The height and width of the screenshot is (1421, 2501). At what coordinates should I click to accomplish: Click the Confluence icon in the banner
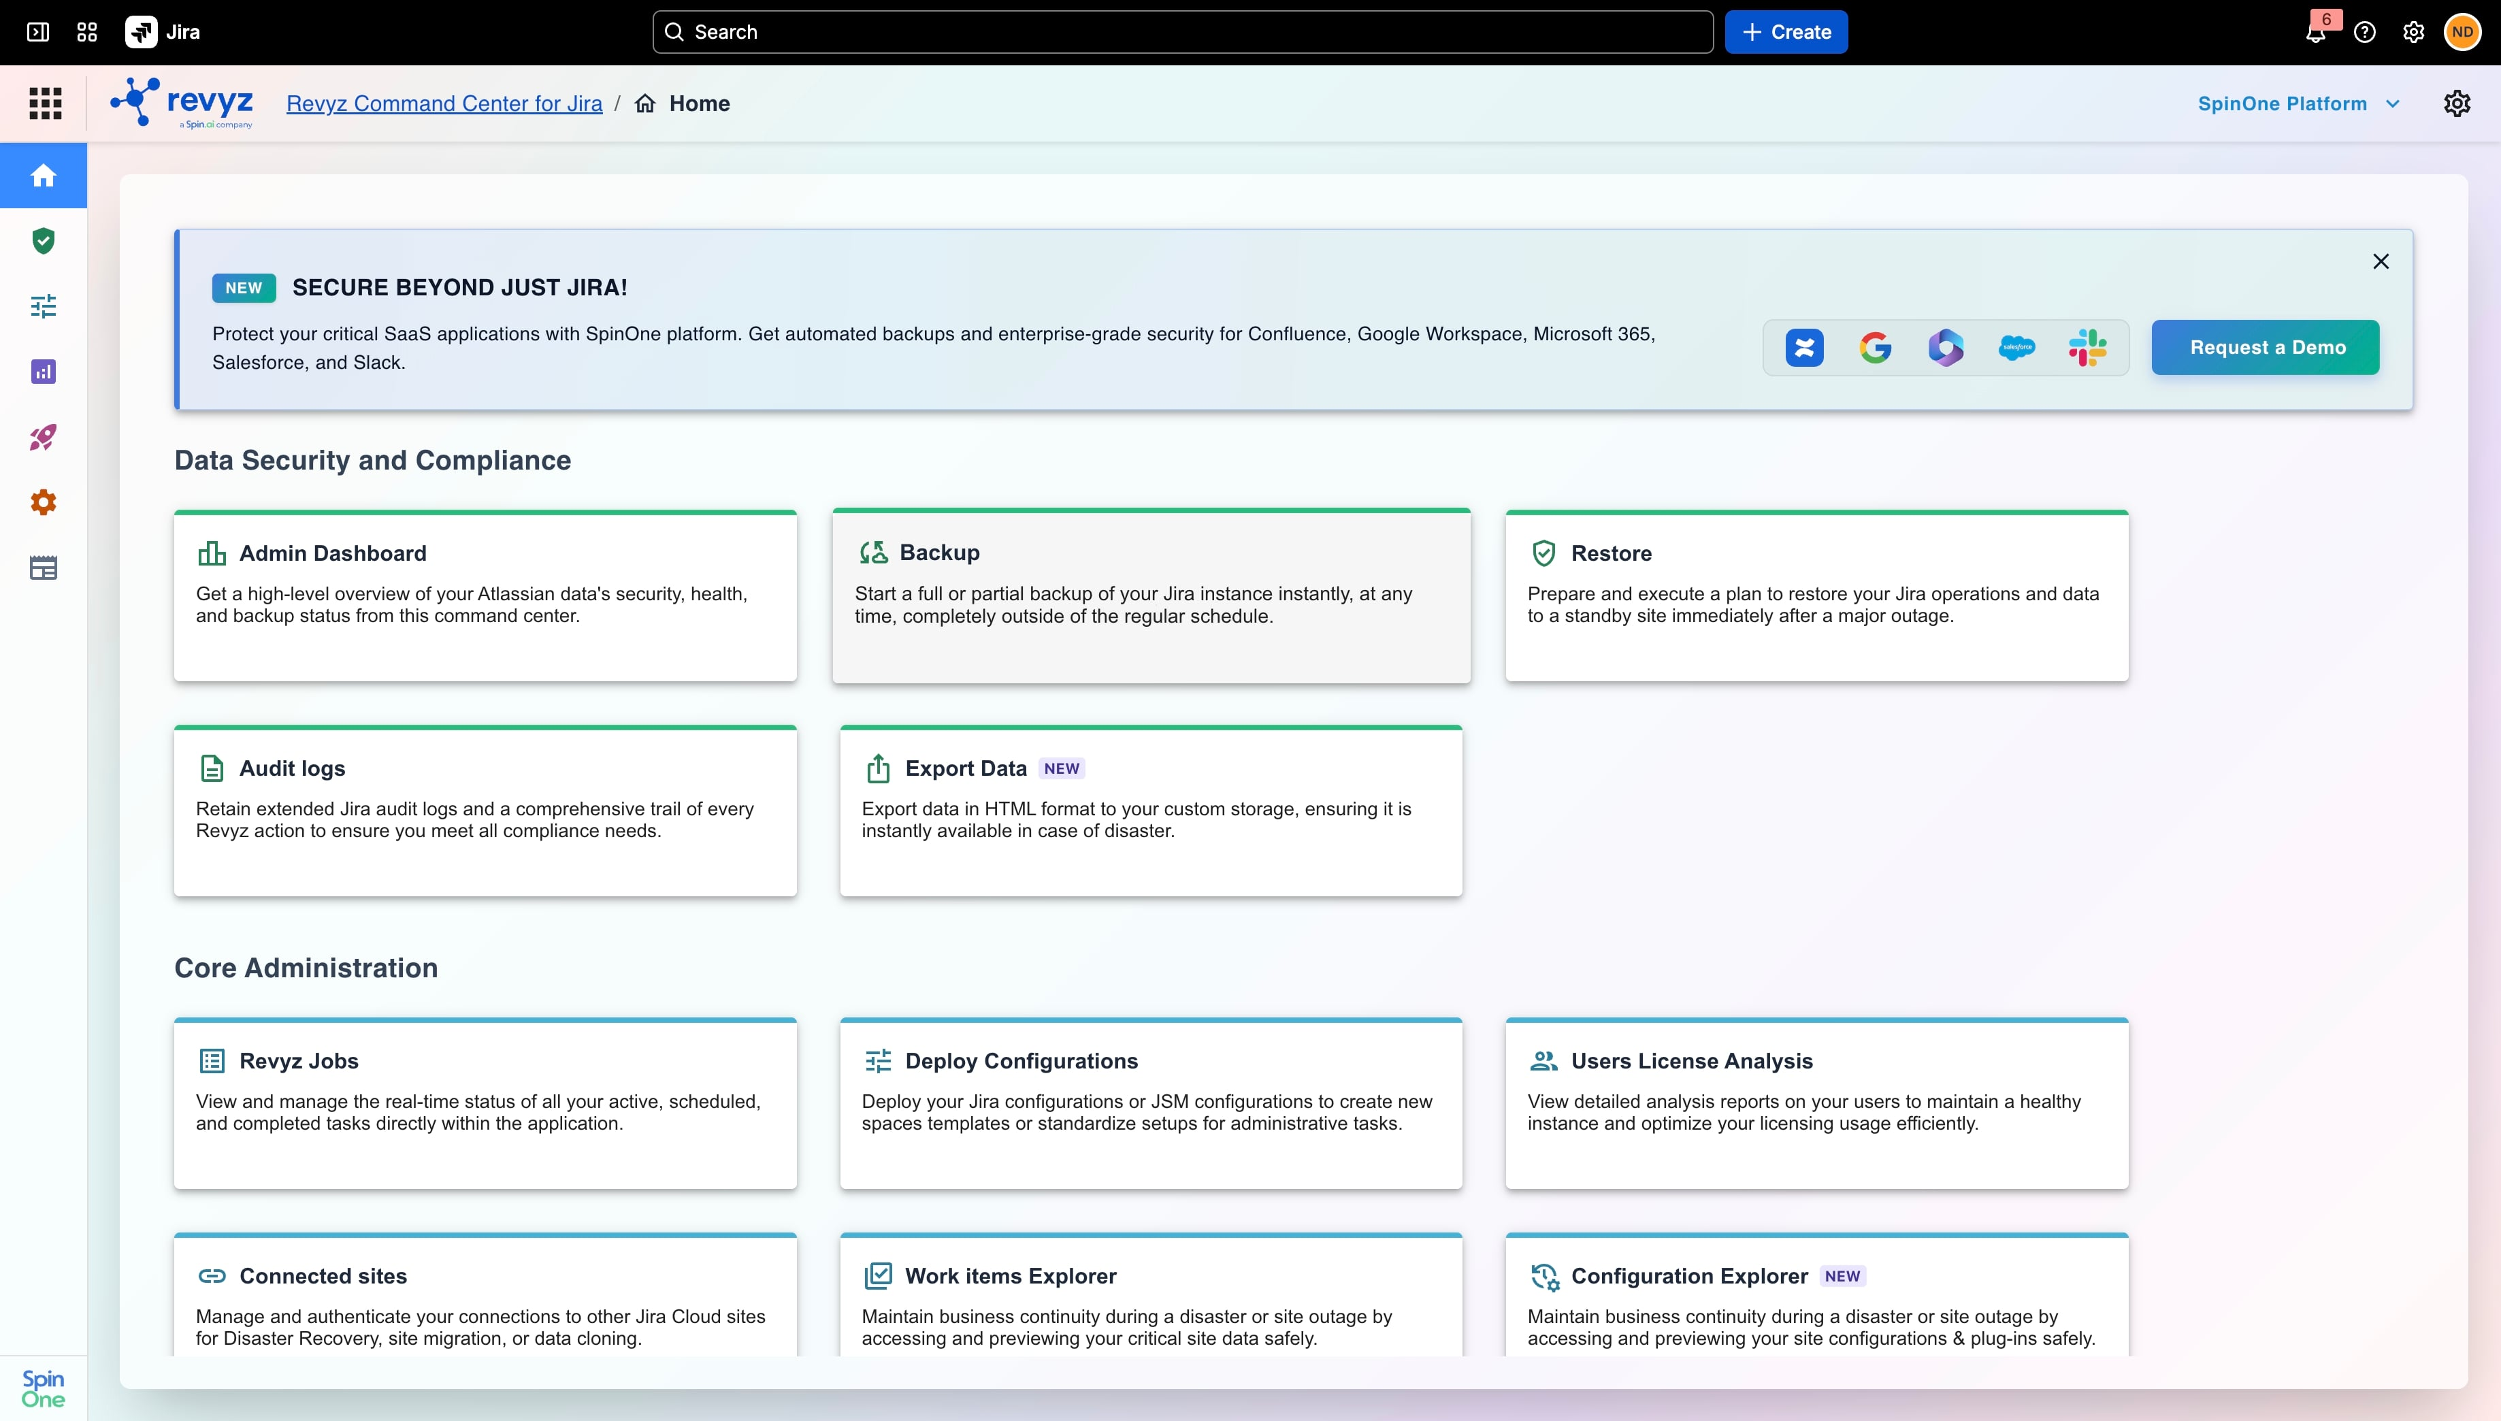(x=1804, y=348)
